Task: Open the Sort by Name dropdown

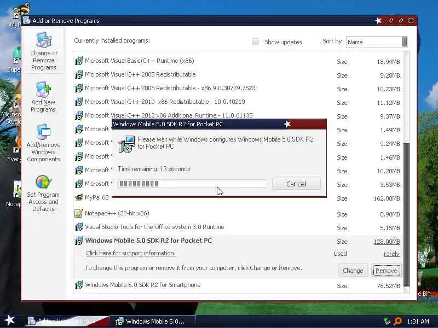Action: point(377,42)
